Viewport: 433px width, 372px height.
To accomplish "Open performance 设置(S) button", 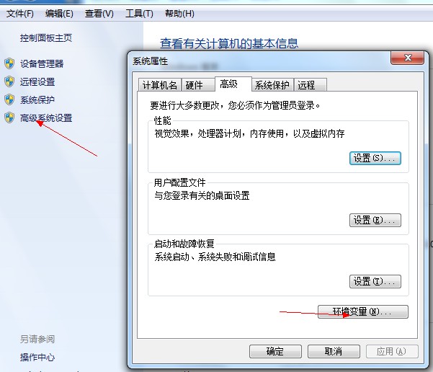I will (375, 159).
